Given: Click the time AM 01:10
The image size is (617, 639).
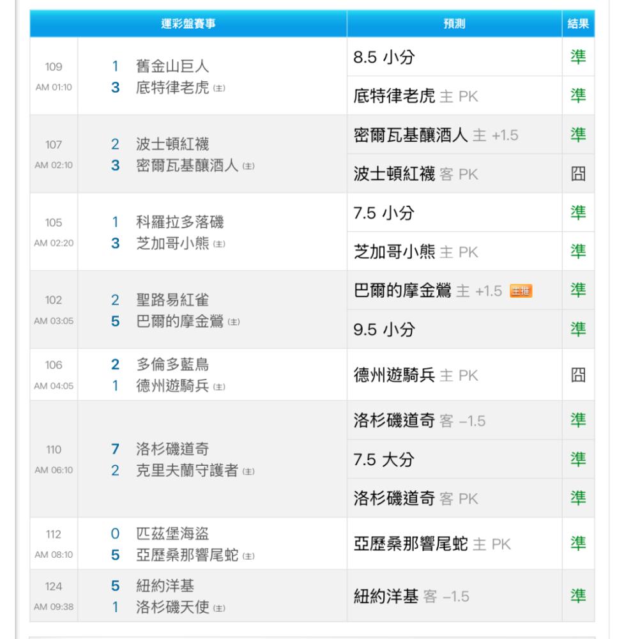Looking at the screenshot, I should (54, 87).
